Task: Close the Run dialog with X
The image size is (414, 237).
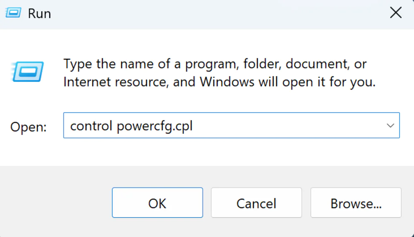Action: [x=396, y=13]
